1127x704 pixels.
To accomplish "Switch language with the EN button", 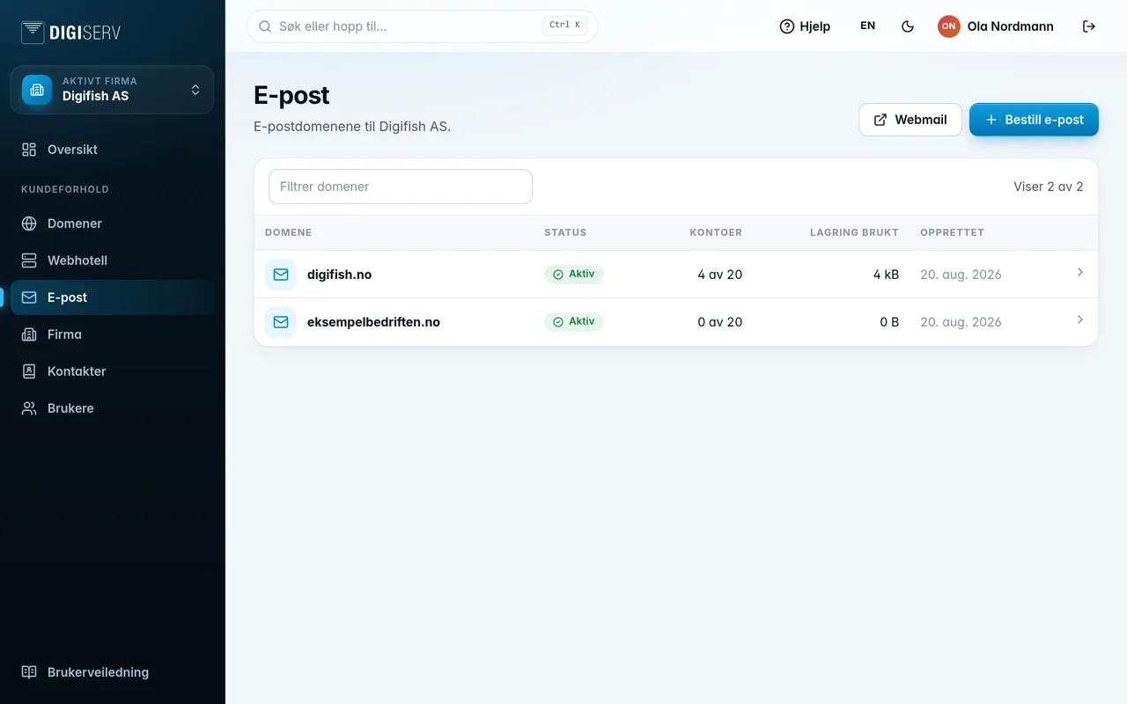I will pyautogui.click(x=867, y=26).
